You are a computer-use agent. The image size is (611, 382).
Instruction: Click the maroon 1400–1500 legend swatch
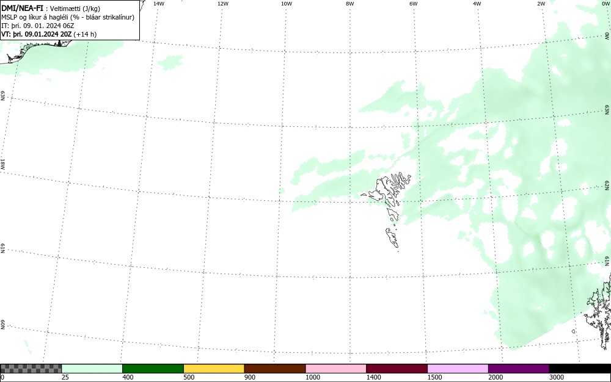click(x=397, y=369)
